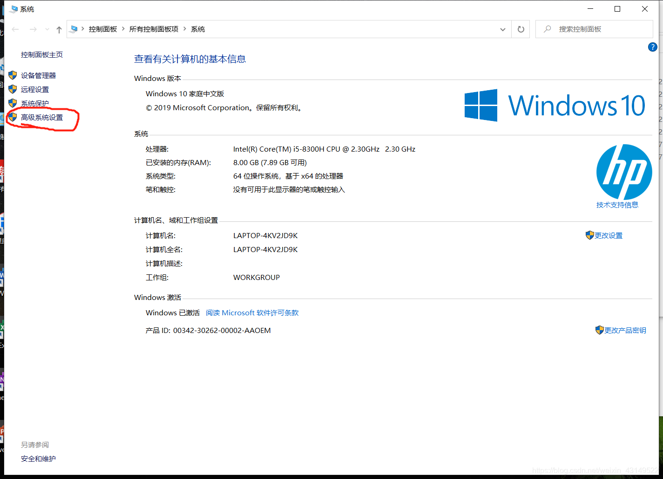The width and height of the screenshot is (663, 479).
Task: Open 阅读 Microsoft 软件许可条款 link
Action: coord(252,313)
